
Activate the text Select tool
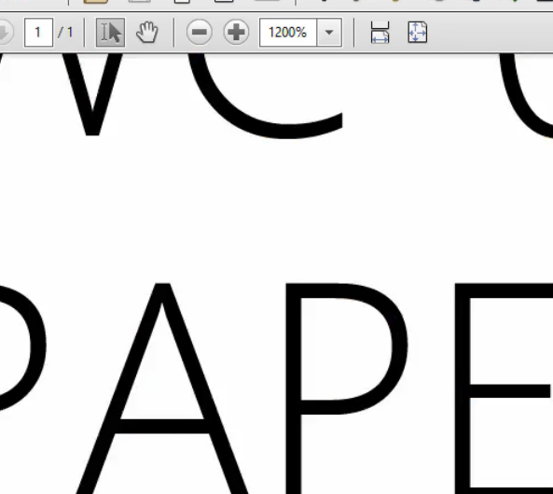[x=110, y=33]
